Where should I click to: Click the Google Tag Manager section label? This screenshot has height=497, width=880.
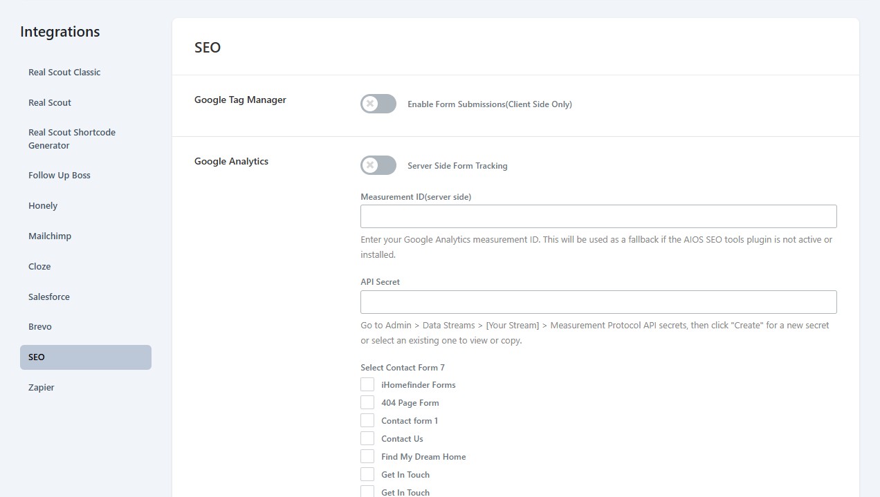click(x=240, y=100)
